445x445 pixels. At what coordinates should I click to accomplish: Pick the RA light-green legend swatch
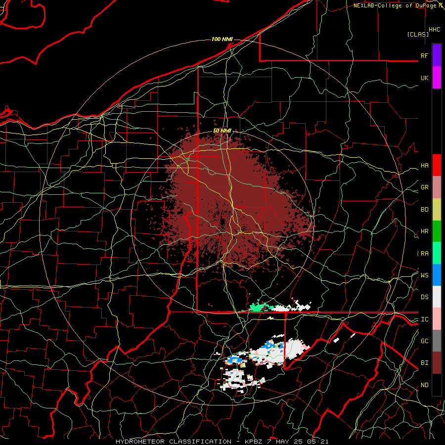click(437, 253)
